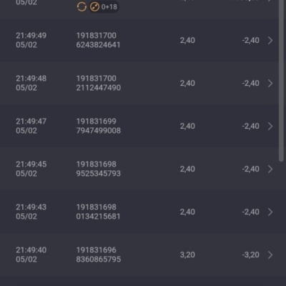Click the 21:49:40 timestamp entry
This screenshot has height=286, width=286.
[31, 255]
